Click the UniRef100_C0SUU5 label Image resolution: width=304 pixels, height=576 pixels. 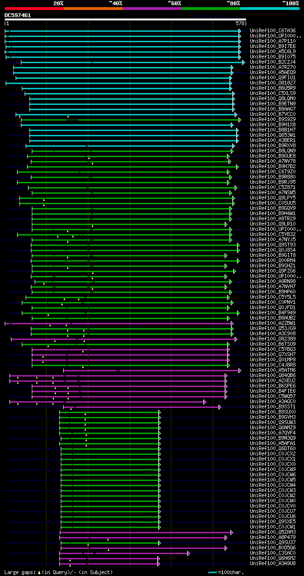tap(273, 203)
